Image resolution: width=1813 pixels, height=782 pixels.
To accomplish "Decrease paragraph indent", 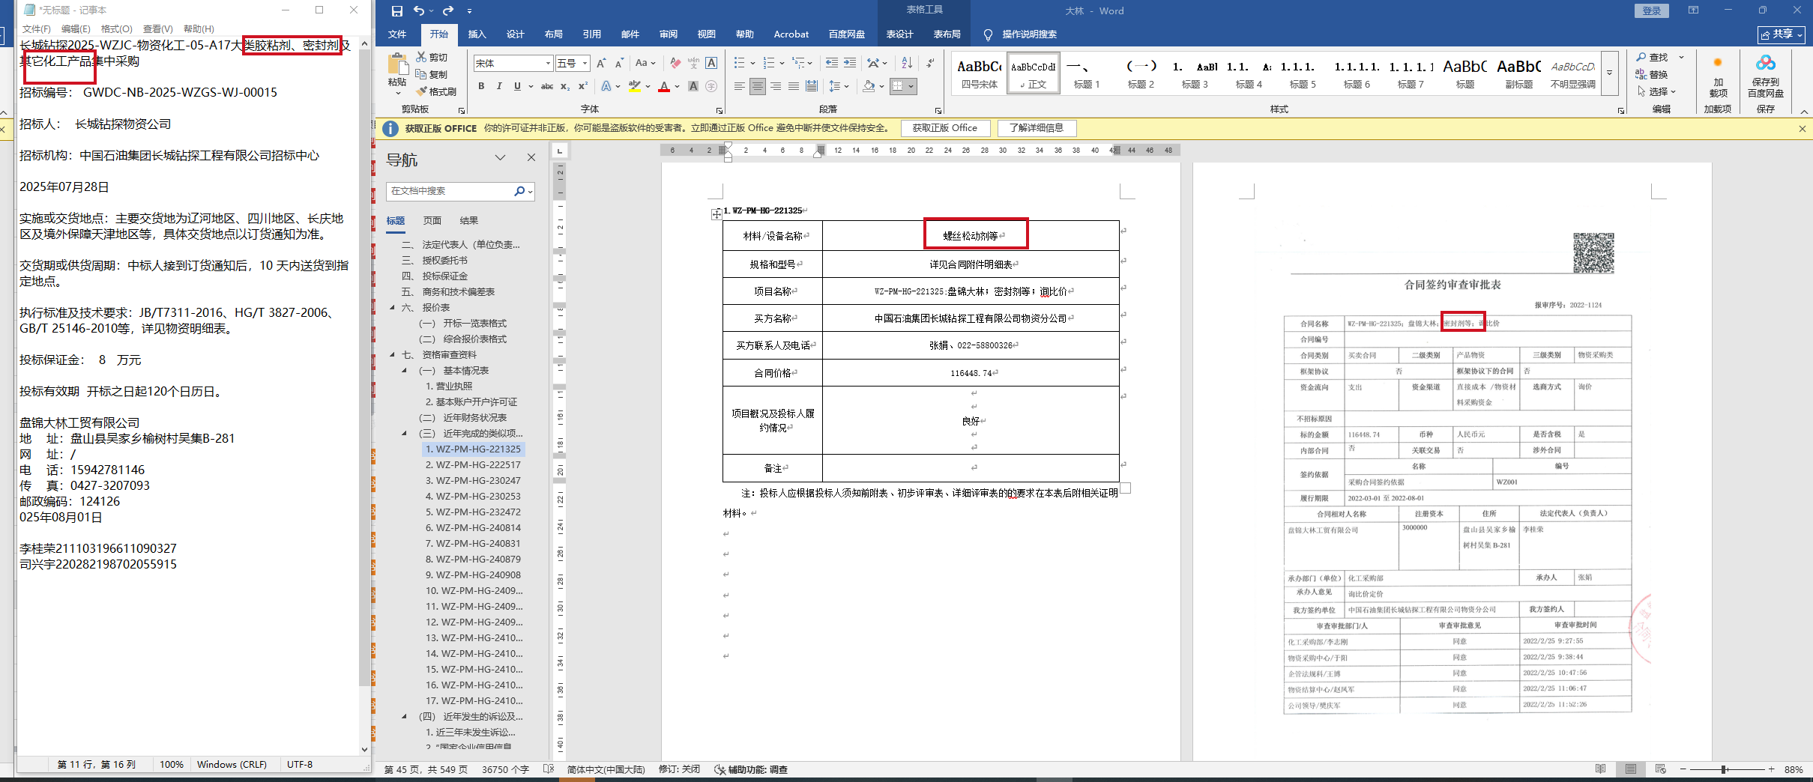I will pos(832,64).
